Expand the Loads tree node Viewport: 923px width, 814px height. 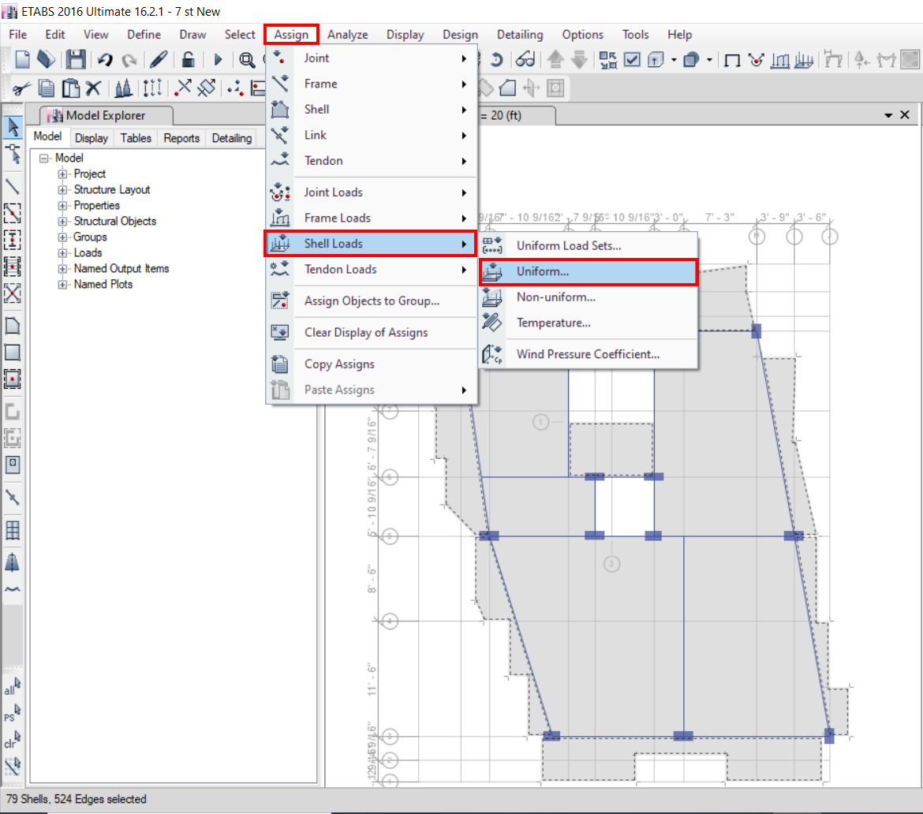click(62, 253)
